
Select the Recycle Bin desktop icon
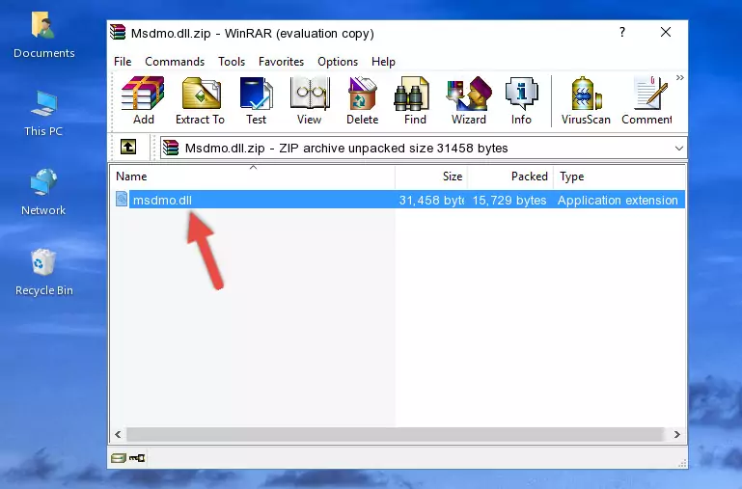pyautogui.click(x=43, y=272)
